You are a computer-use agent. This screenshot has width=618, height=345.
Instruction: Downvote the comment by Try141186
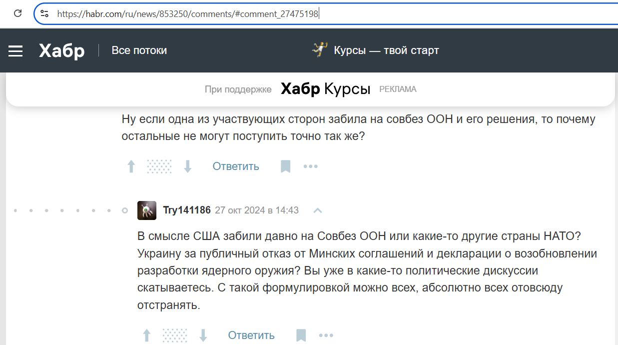(x=203, y=335)
